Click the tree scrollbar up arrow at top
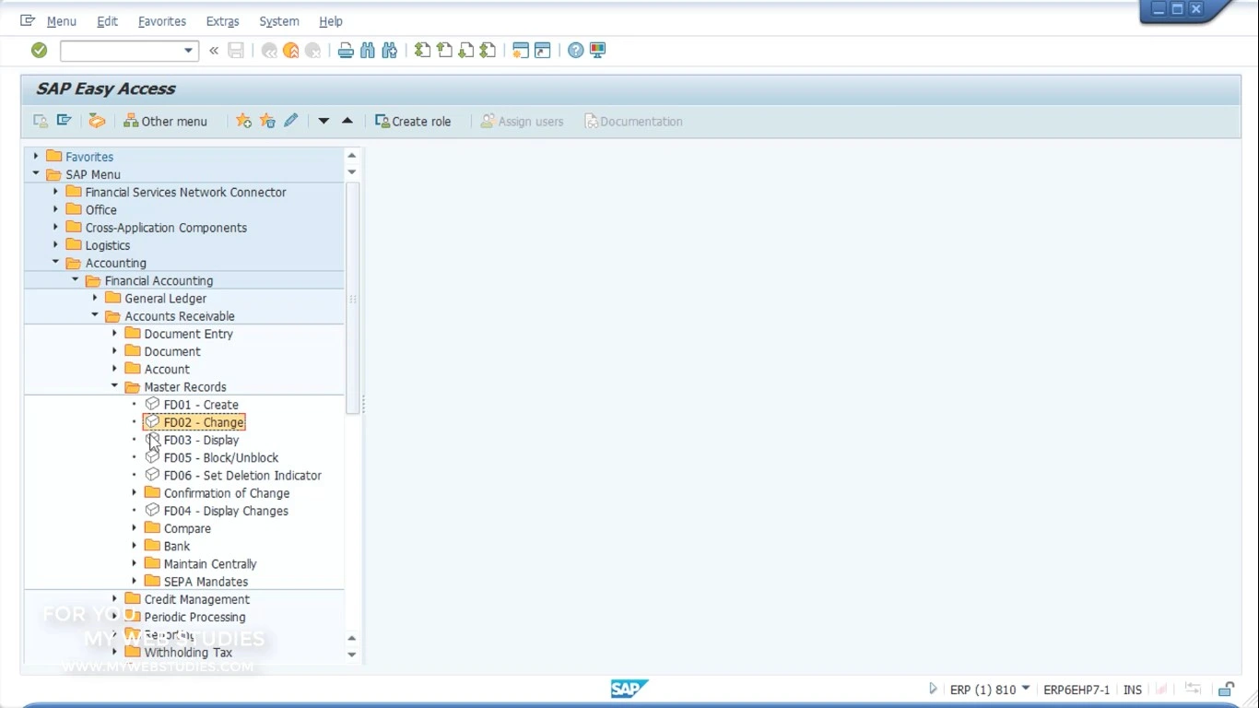Viewport: 1259px width, 708px height. pyautogui.click(x=351, y=156)
